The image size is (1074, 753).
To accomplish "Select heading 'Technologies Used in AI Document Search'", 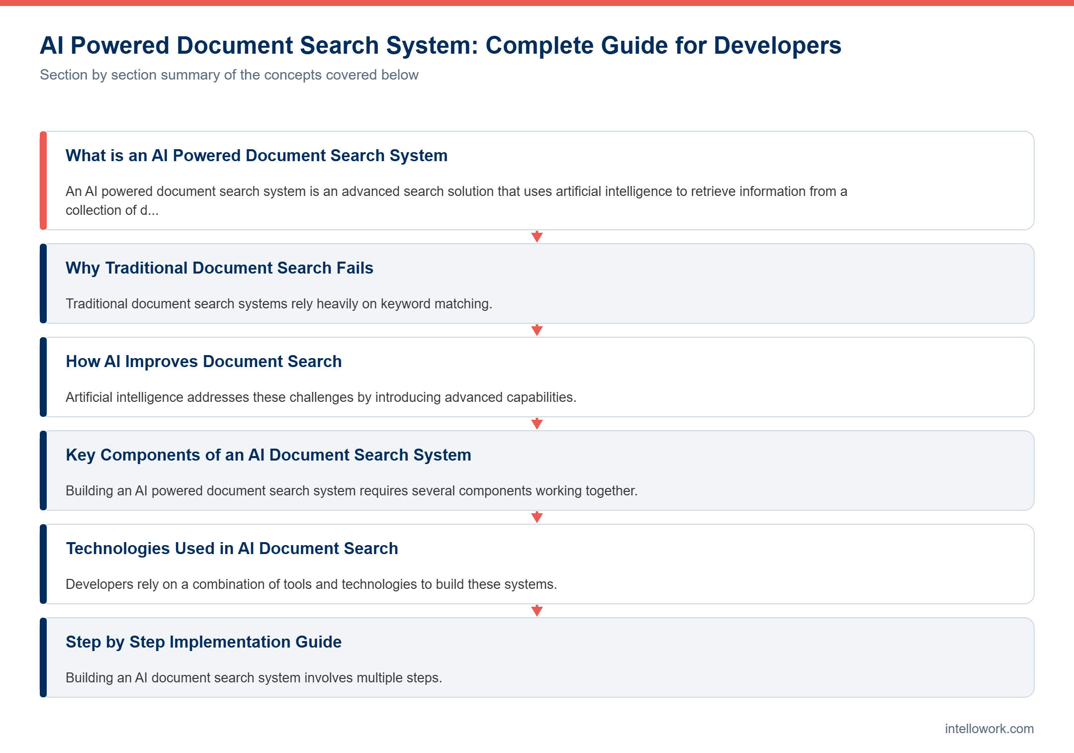I will (232, 549).
